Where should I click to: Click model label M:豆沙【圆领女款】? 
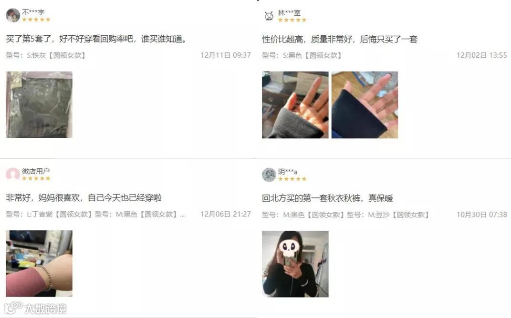click(x=399, y=215)
